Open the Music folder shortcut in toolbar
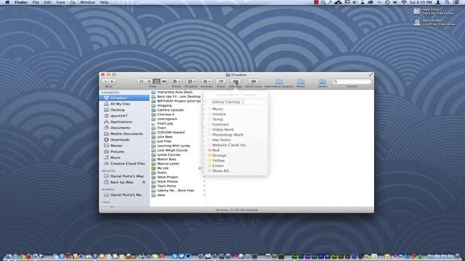This screenshot has width=465, height=261. click(301, 82)
